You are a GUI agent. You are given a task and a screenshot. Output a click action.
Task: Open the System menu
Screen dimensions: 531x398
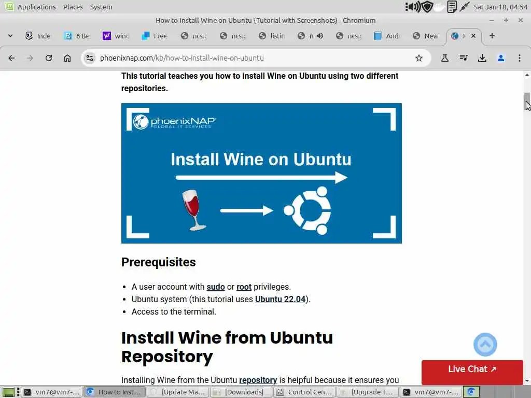click(101, 7)
